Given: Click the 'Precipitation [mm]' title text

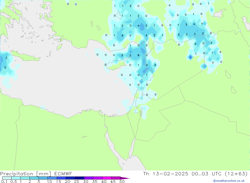Looking at the screenshot, I should pyautogui.click(x=25, y=174).
